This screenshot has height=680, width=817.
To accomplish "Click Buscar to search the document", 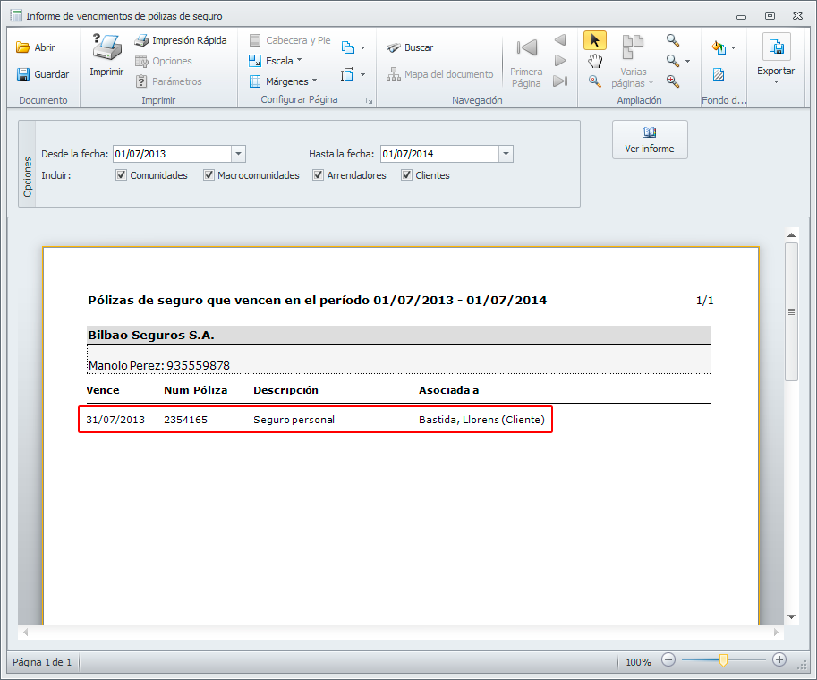I will click(410, 47).
